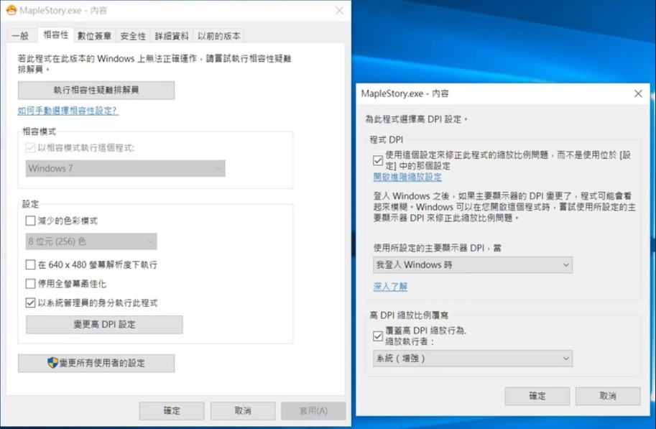Open the 開啟進階縮放設定 link

point(407,177)
